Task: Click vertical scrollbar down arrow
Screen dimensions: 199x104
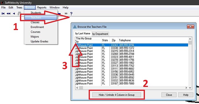Action: [x=190, y=88]
